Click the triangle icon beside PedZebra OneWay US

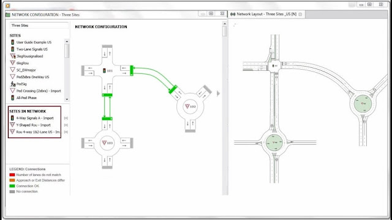point(12,77)
